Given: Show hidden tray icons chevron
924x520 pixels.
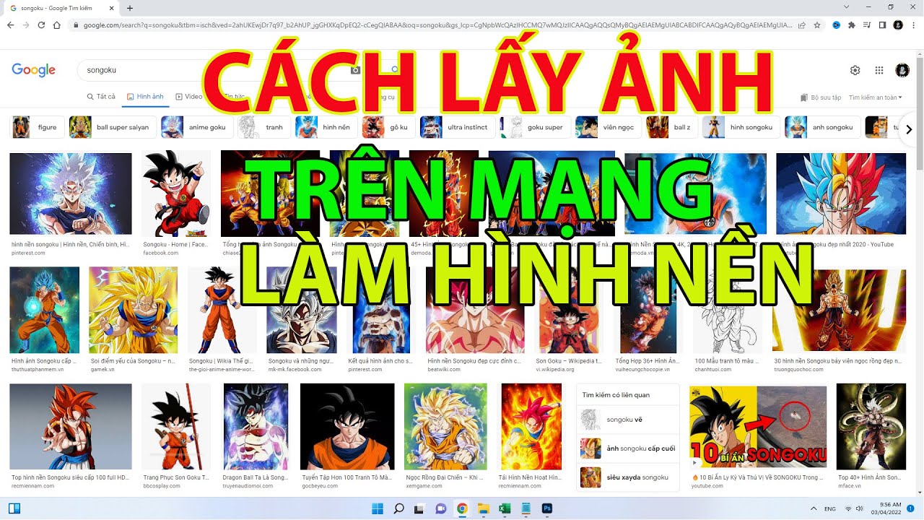Looking at the screenshot, I should tap(814, 508).
